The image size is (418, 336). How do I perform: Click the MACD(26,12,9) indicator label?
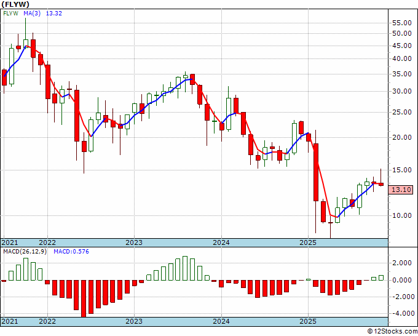tap(25, 252)
